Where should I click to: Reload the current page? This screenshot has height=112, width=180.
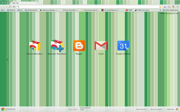click(10, 7)
